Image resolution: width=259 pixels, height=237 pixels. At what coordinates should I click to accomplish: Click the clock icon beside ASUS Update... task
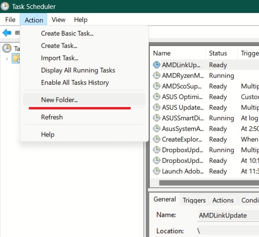tap(156, 107)
